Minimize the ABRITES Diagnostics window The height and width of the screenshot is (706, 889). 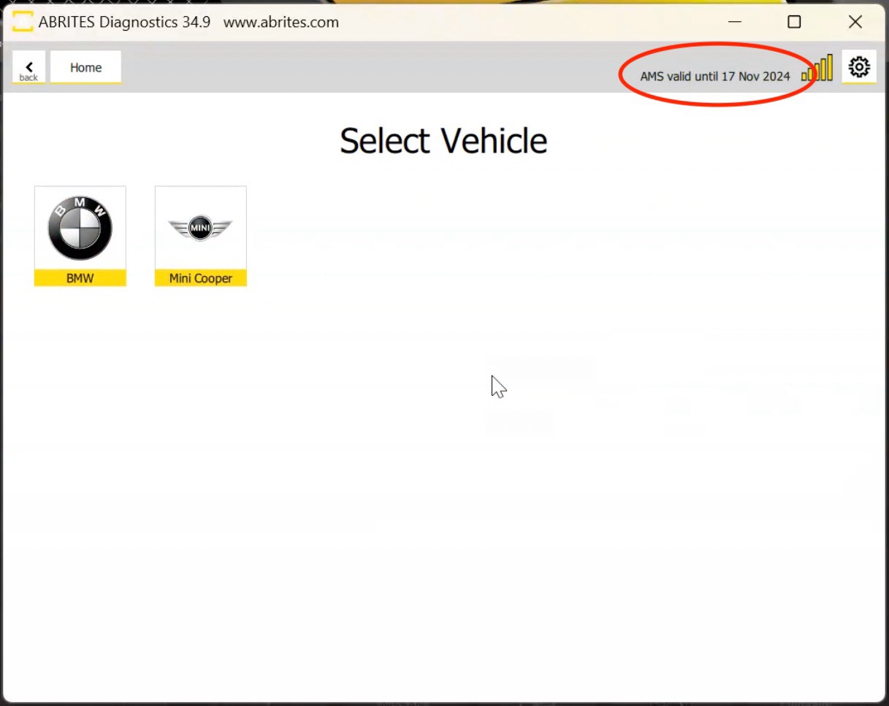tap(736, 22)
